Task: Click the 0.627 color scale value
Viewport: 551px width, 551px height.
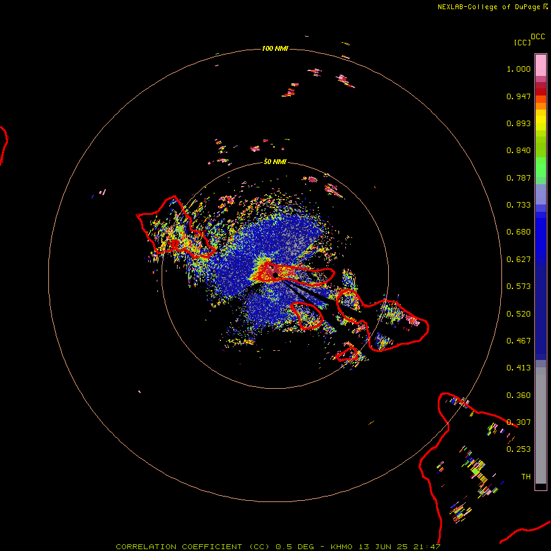Action: [x=519, y=260]
